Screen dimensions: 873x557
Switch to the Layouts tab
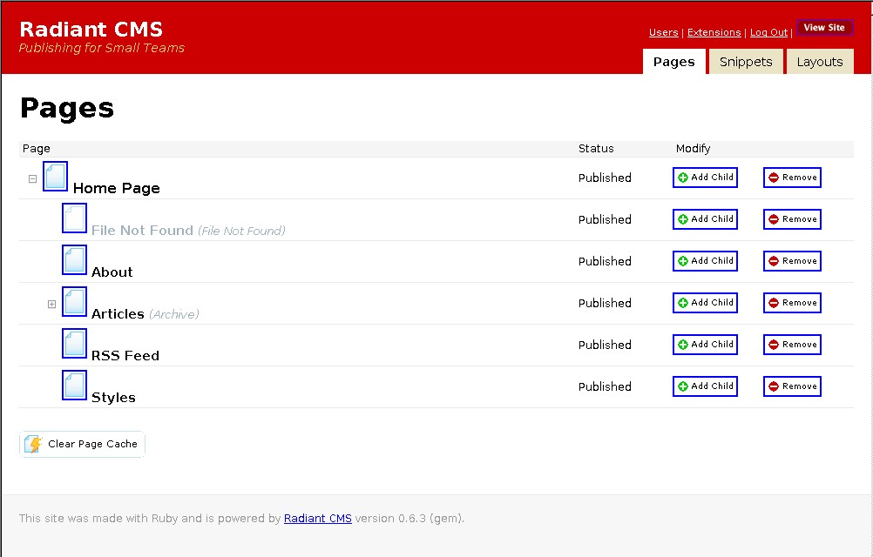tap(820, 62)
